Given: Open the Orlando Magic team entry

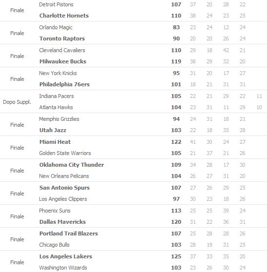Looking at the screenshot, I should click(x=56, y=27).
